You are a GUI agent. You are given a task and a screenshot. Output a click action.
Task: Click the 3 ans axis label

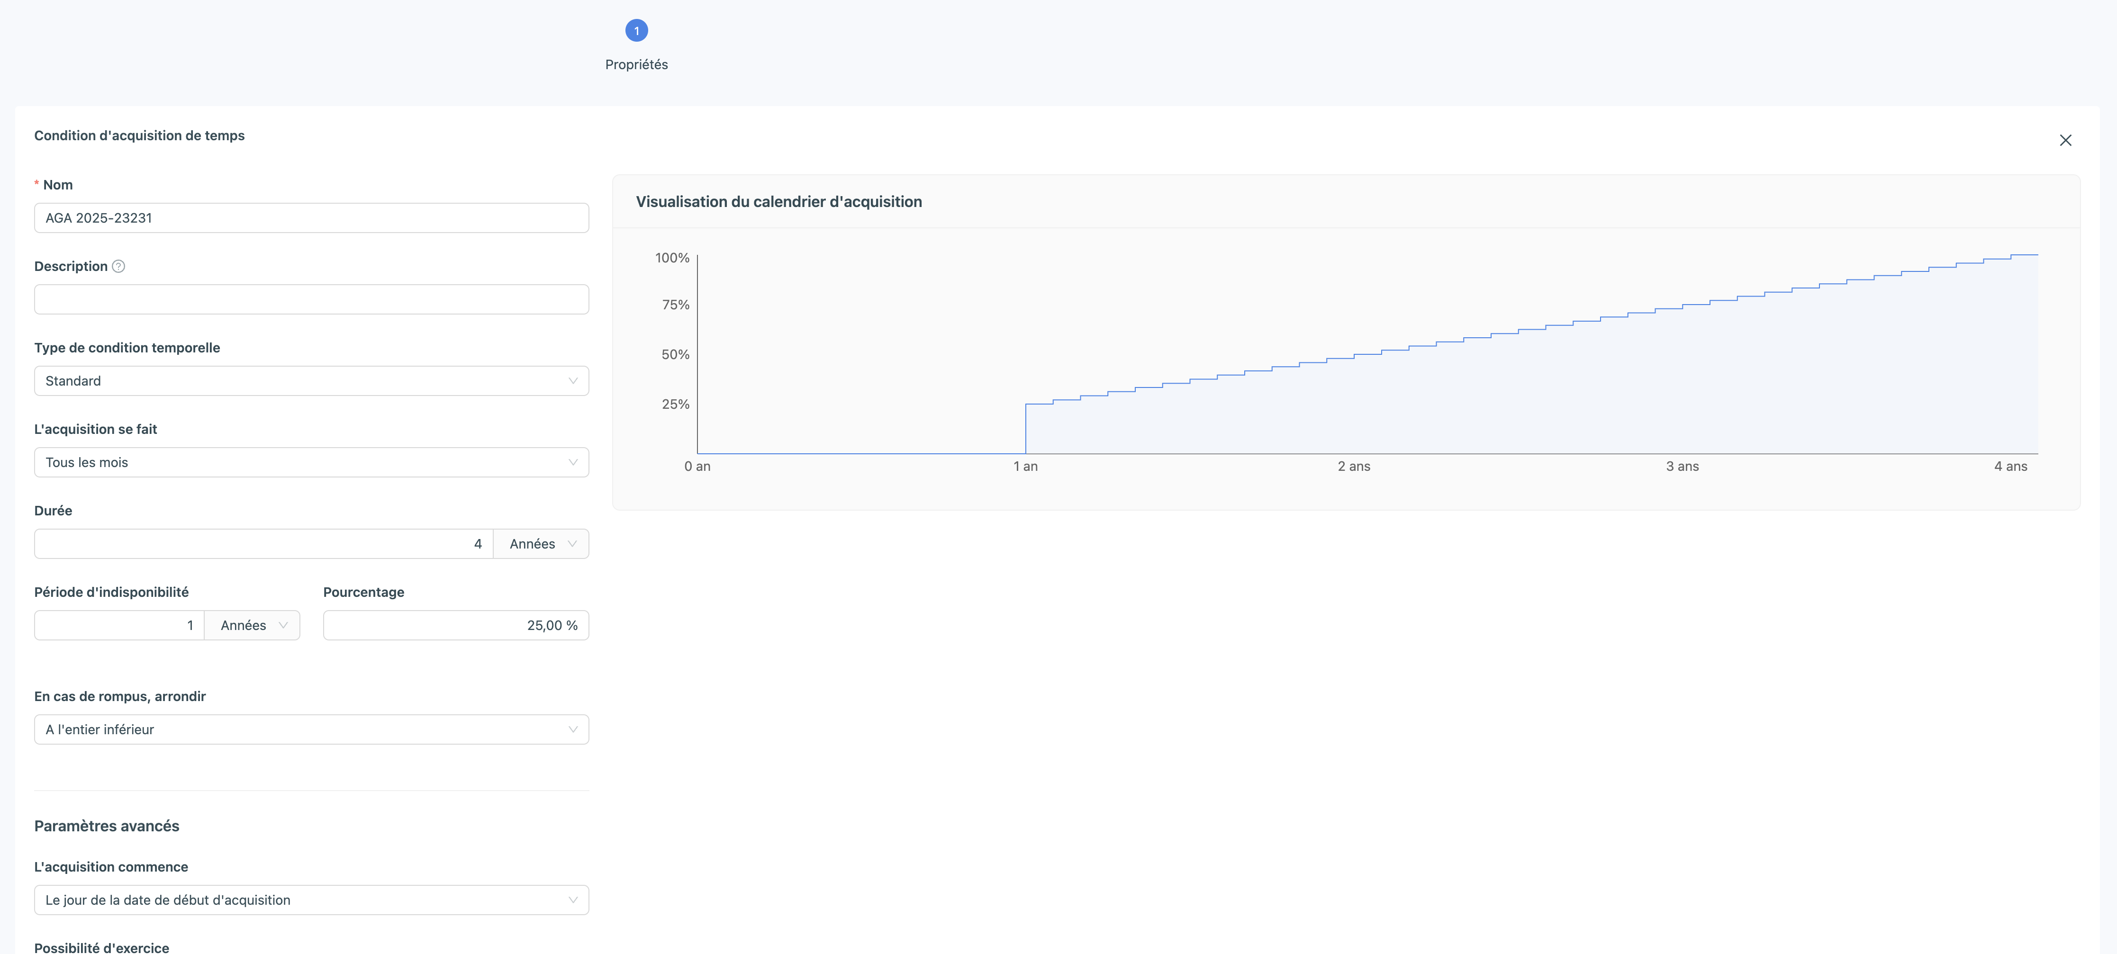click(1682, 466)
